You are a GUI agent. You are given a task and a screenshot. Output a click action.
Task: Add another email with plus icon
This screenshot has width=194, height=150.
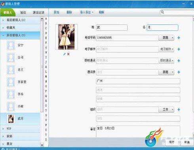[x=179, y=49]
